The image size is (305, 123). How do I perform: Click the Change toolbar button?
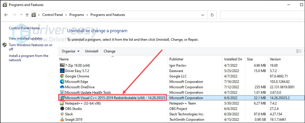pyautogui.click(x=109, y=51)
